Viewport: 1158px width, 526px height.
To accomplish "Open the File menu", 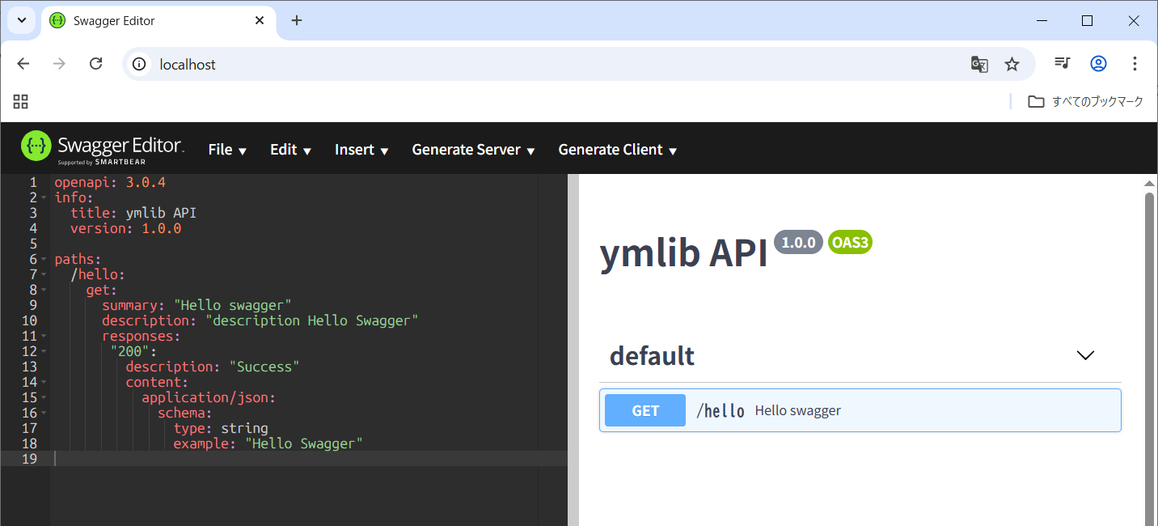I will point(227,150).
